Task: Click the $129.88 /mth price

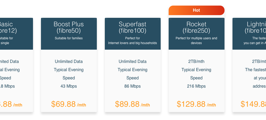Action: (197, 104)
